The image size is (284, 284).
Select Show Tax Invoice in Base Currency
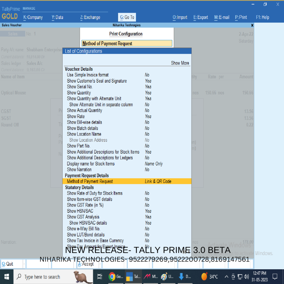tap(127, 241)
